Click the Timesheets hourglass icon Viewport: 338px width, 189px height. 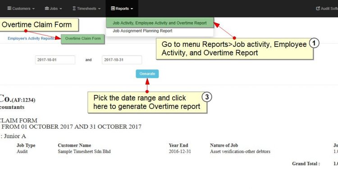click(74, 9)
